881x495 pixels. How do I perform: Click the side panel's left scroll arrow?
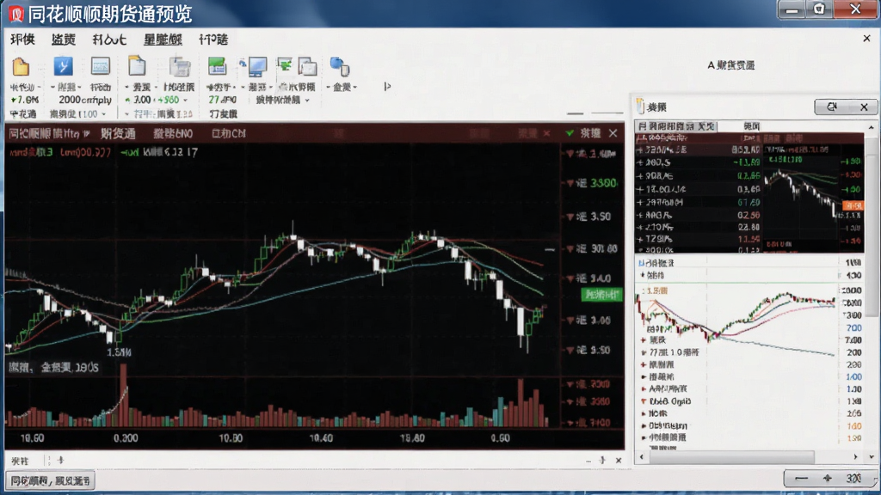coord(642,457)
